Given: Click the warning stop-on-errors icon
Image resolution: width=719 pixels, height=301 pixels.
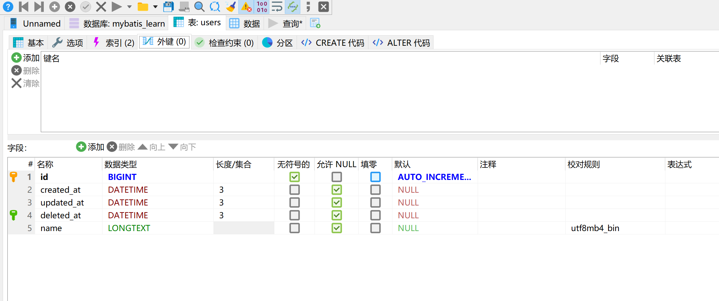Looking at the screenshot, I should (x=246, y=7).
